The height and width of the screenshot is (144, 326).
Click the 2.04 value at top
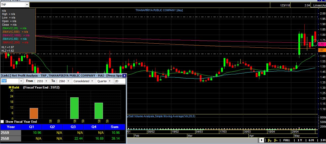[307, 5]
